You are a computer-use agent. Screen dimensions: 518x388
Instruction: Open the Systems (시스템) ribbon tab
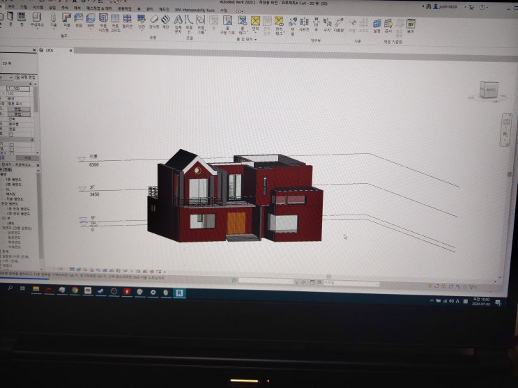coord(38,7)
